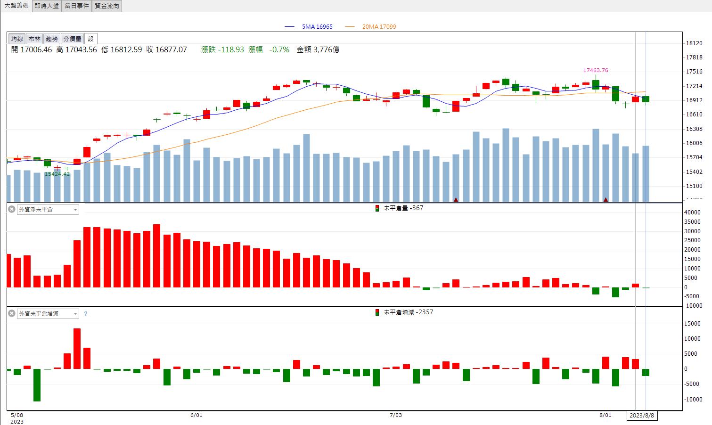The width and height of the screenshot is (712, 425).
Task: Click the 收 16877.07 close price
Action: [x=166, y=49]
